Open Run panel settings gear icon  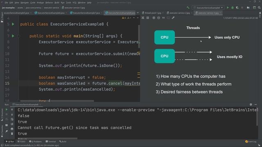point(251,105)
